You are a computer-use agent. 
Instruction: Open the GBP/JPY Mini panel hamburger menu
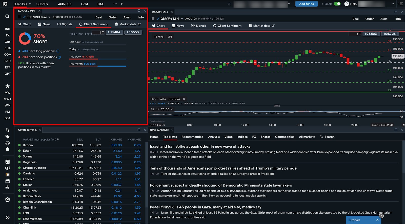pos(153,18)
